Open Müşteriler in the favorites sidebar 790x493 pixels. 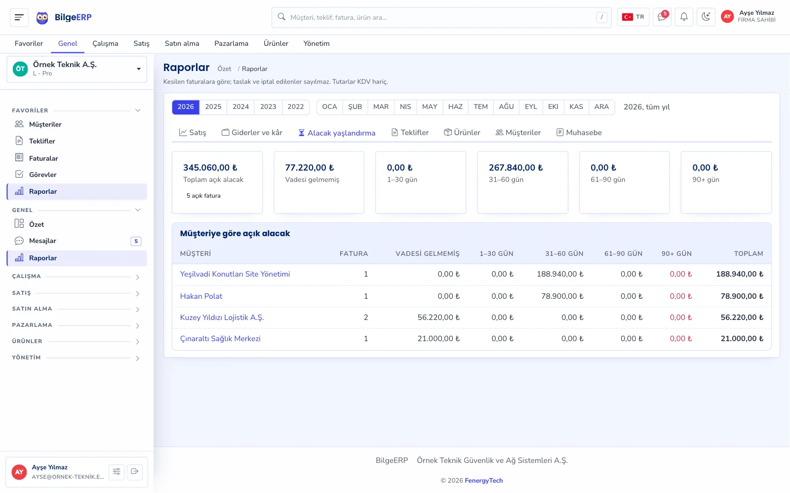coord(77,124)
